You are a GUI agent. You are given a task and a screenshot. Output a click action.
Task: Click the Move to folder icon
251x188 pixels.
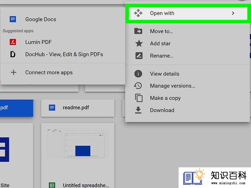138,31
